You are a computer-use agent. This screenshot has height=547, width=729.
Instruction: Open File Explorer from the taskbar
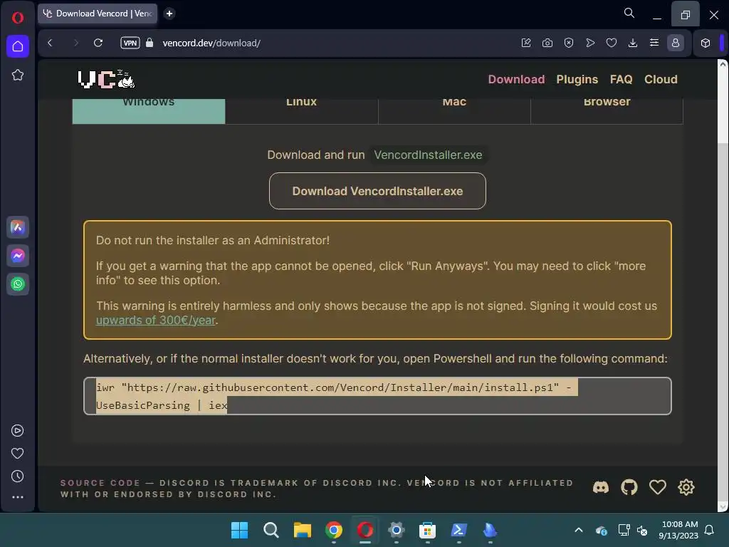click(x=302, y=530)
